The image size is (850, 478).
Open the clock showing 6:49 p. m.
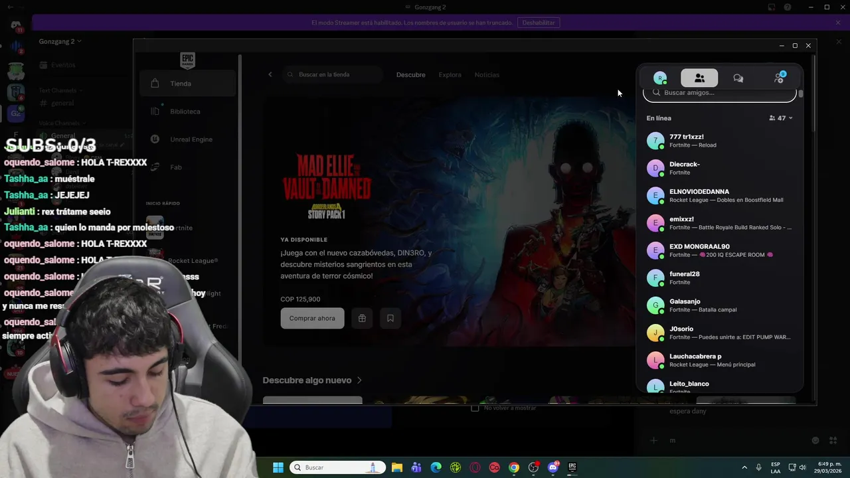click(827, 467)
